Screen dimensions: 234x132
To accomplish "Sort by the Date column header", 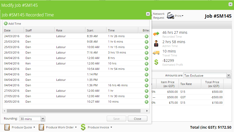I will point(13,30).
